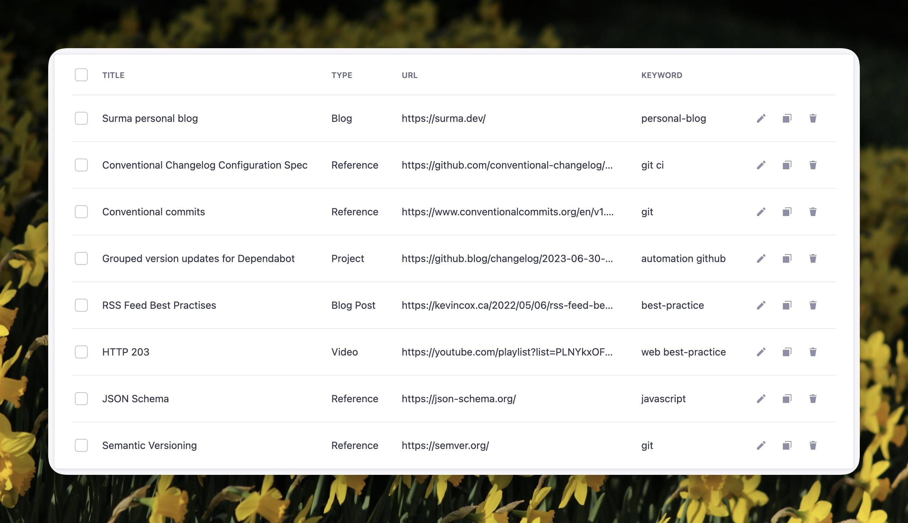Tick the JSON Schema row checkbox
908x523 pixels.
pyautogui.click(x=81, y=399)
